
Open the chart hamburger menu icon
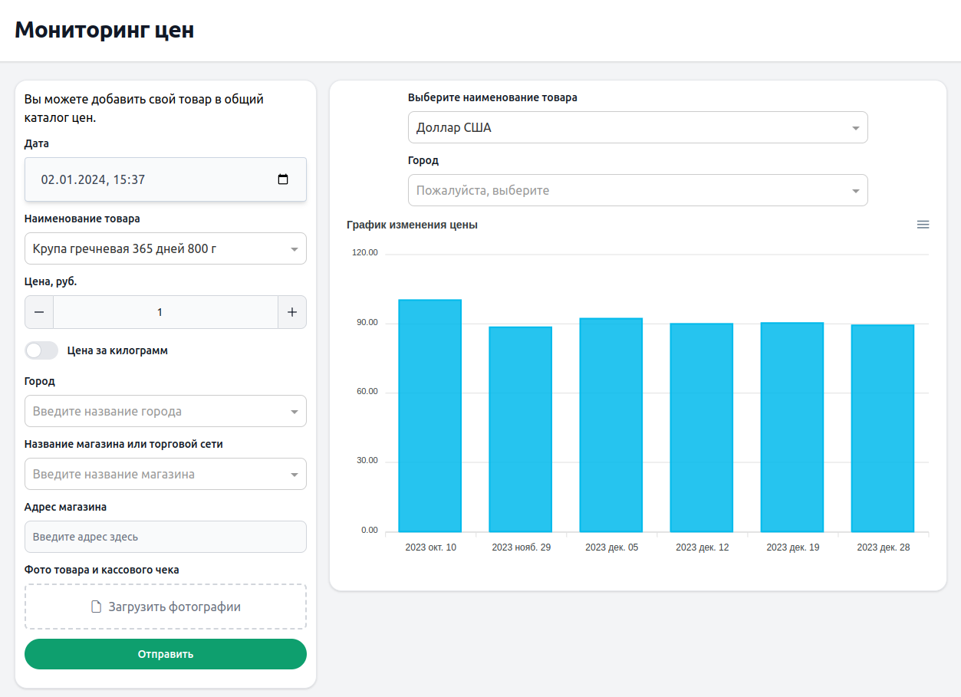[923, 225]
